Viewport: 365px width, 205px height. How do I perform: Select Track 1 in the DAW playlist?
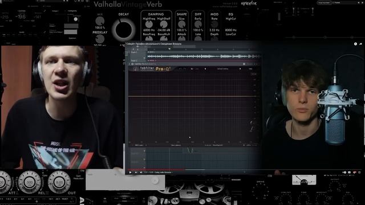(134, 52)
